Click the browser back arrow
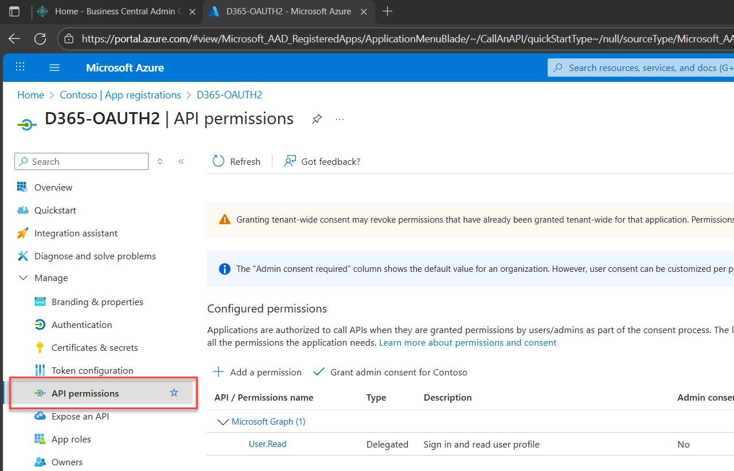Screen dimensions: 734x471 (x=14, y=38)
